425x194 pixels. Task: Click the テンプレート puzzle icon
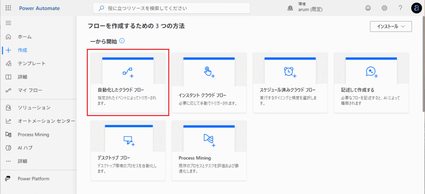(8, 63)
